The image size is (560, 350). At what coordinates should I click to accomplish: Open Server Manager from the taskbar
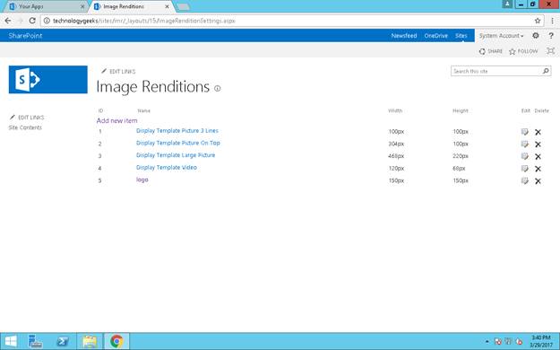click(35, 341)
